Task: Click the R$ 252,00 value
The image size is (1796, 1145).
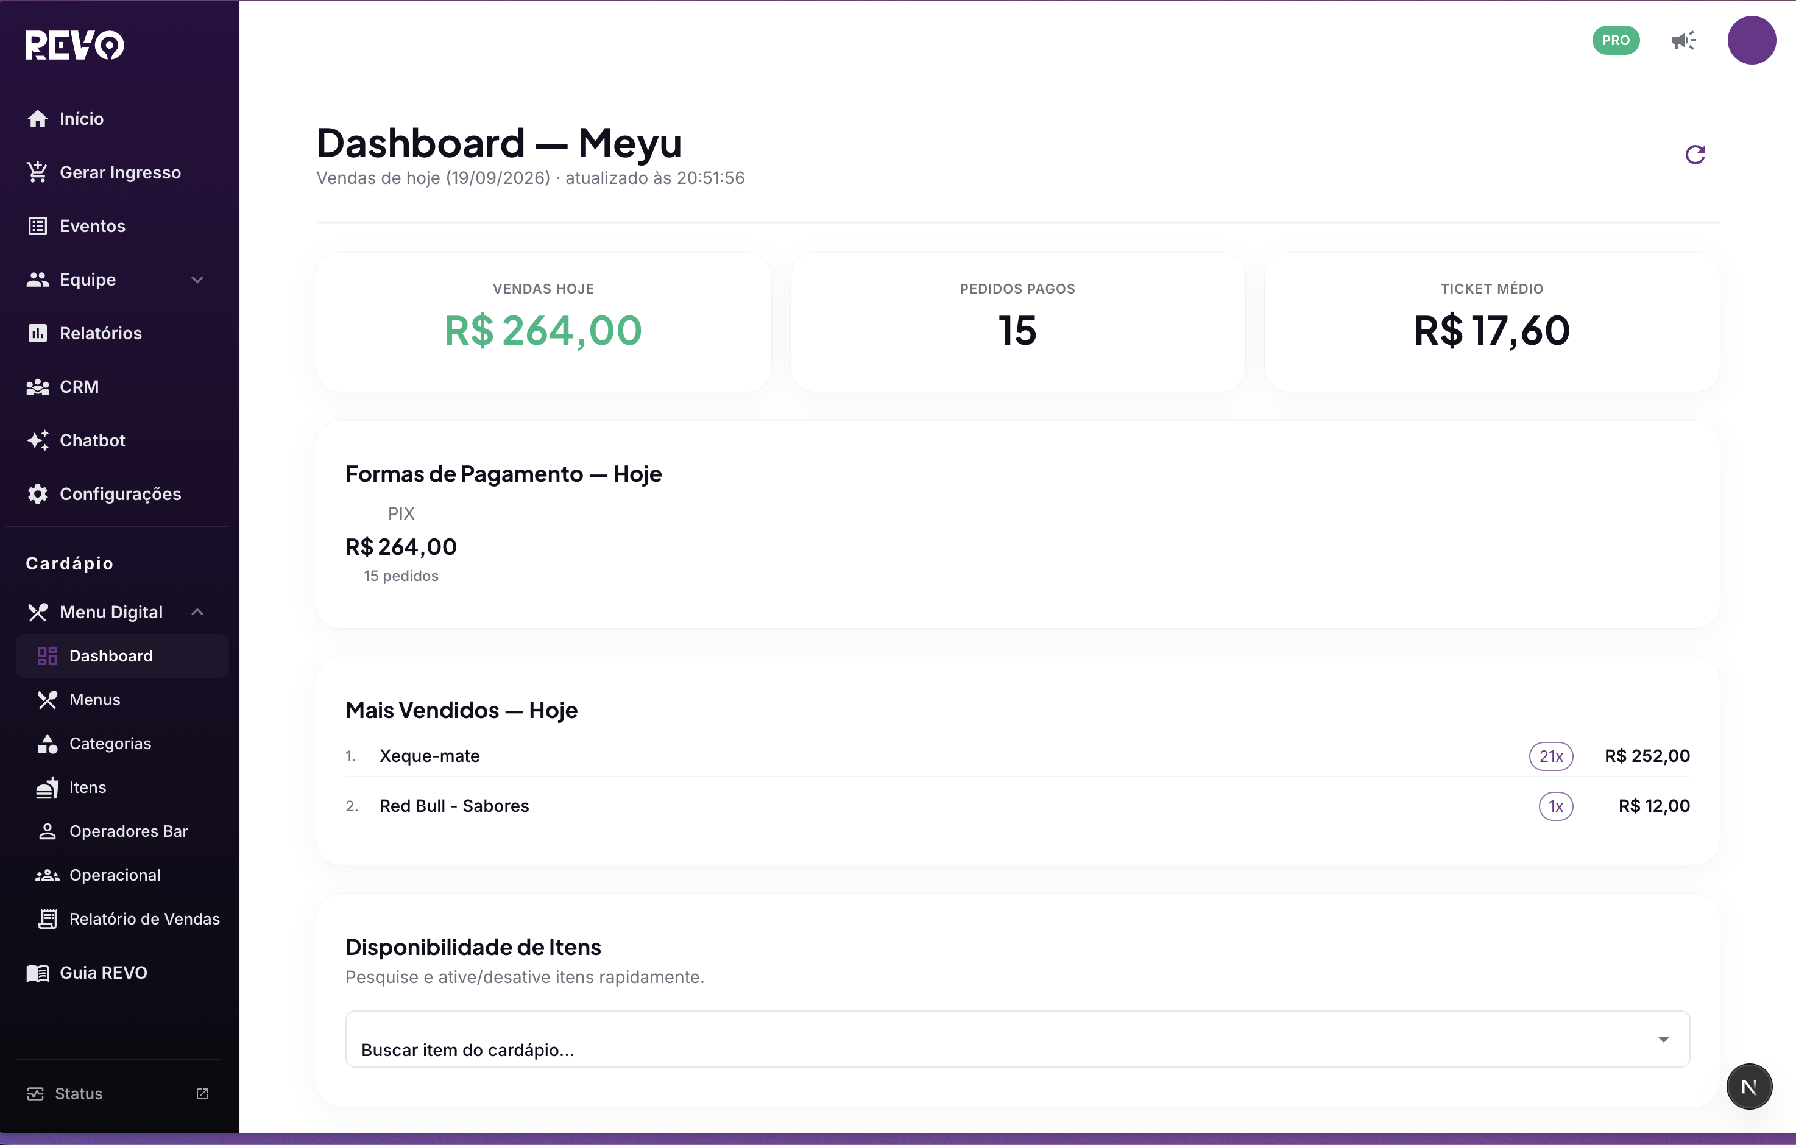Action: (x=1647, y=756)
